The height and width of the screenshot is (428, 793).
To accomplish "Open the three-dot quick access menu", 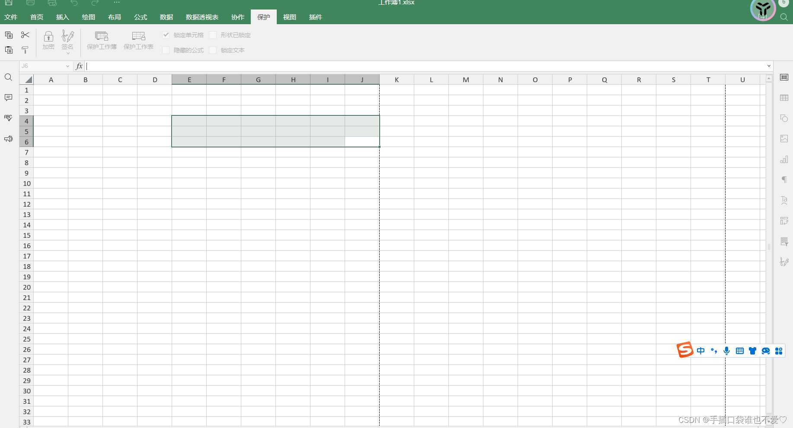I will (x=117, y=2).
